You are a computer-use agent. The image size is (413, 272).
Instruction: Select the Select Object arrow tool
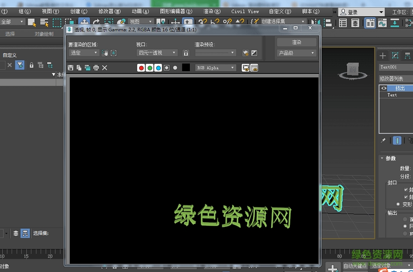pos(31,22)
